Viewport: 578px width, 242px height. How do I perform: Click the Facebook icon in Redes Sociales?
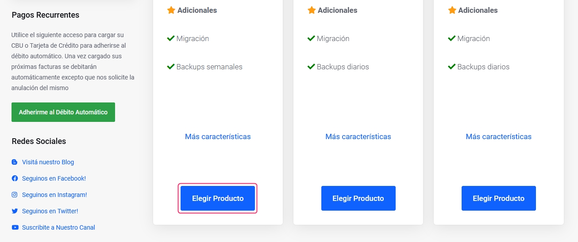pyautogui.click(x=15, y=178)
